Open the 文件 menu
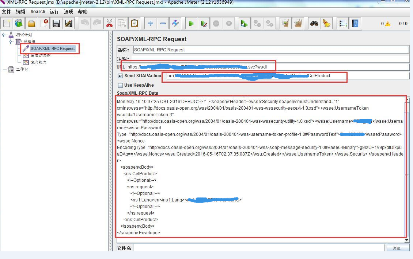The width and height of the screenshot is (413, 259). click(x=6, y=12)
